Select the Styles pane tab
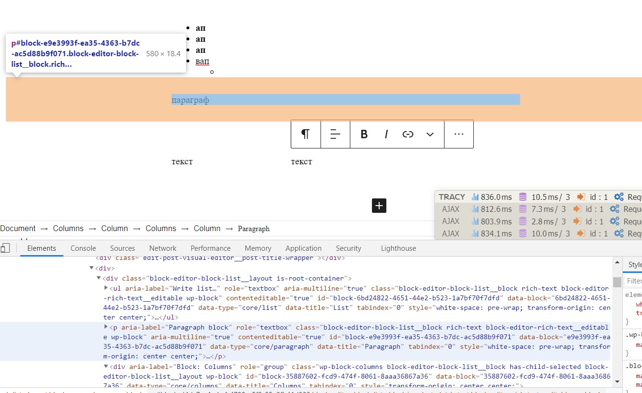Screen dimensions: 642x393 click(x=635, y=265)
